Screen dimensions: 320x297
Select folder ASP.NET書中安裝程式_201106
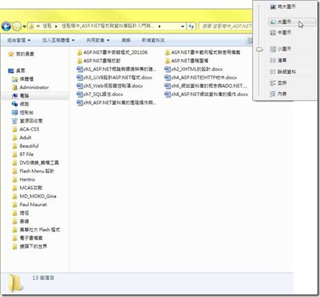[x=112, y=52]
